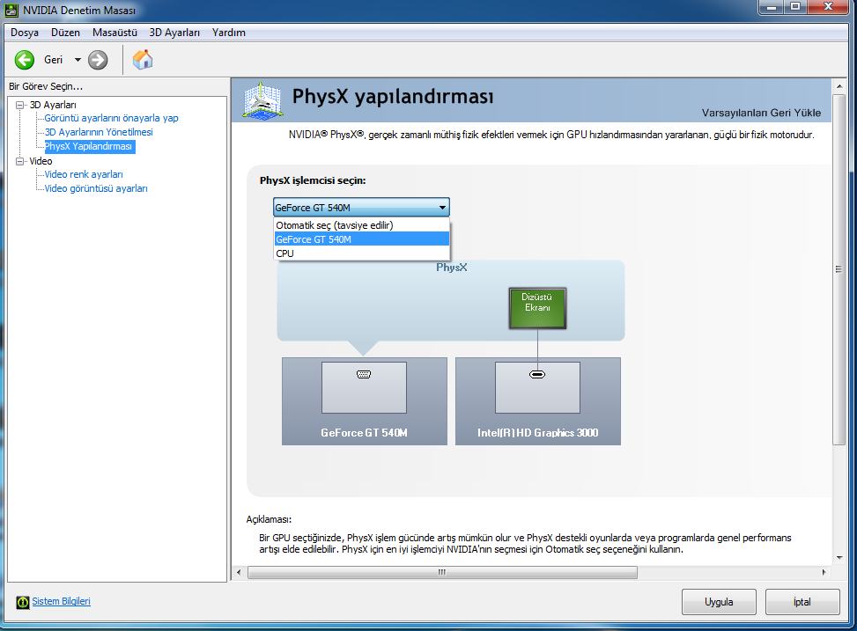Click the 3D Ayarları tree label

coord(53,105)
